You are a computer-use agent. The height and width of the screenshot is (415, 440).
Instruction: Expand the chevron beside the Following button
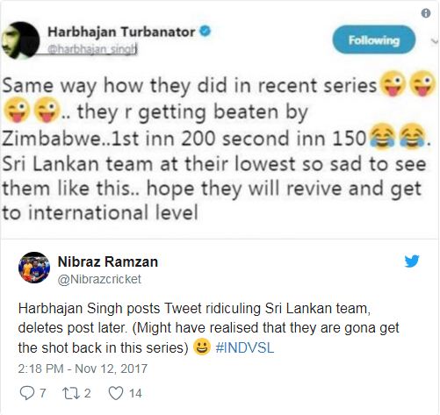[x=435, y=42]
